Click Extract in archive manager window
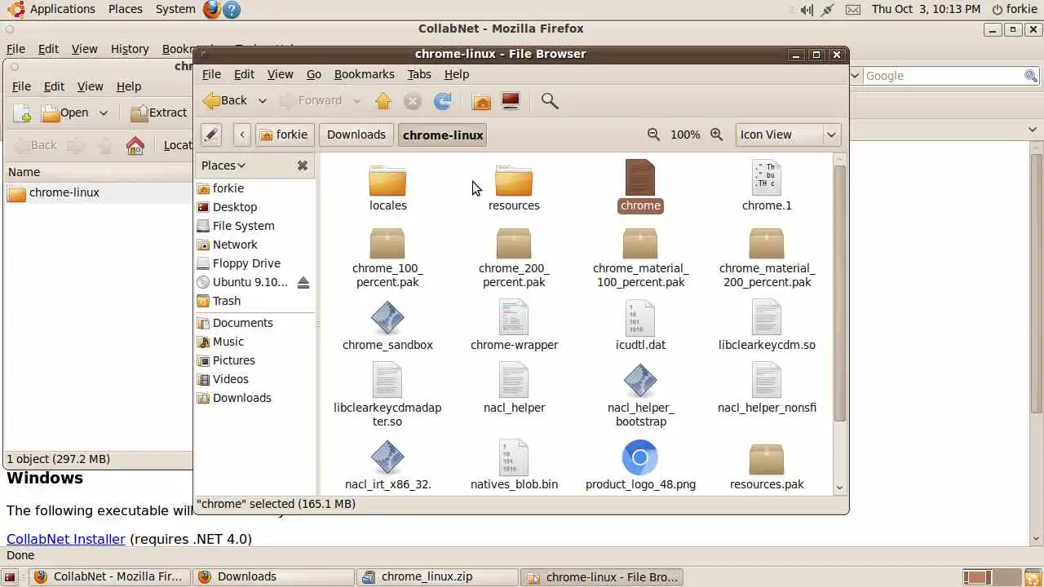 pos(159,113)
